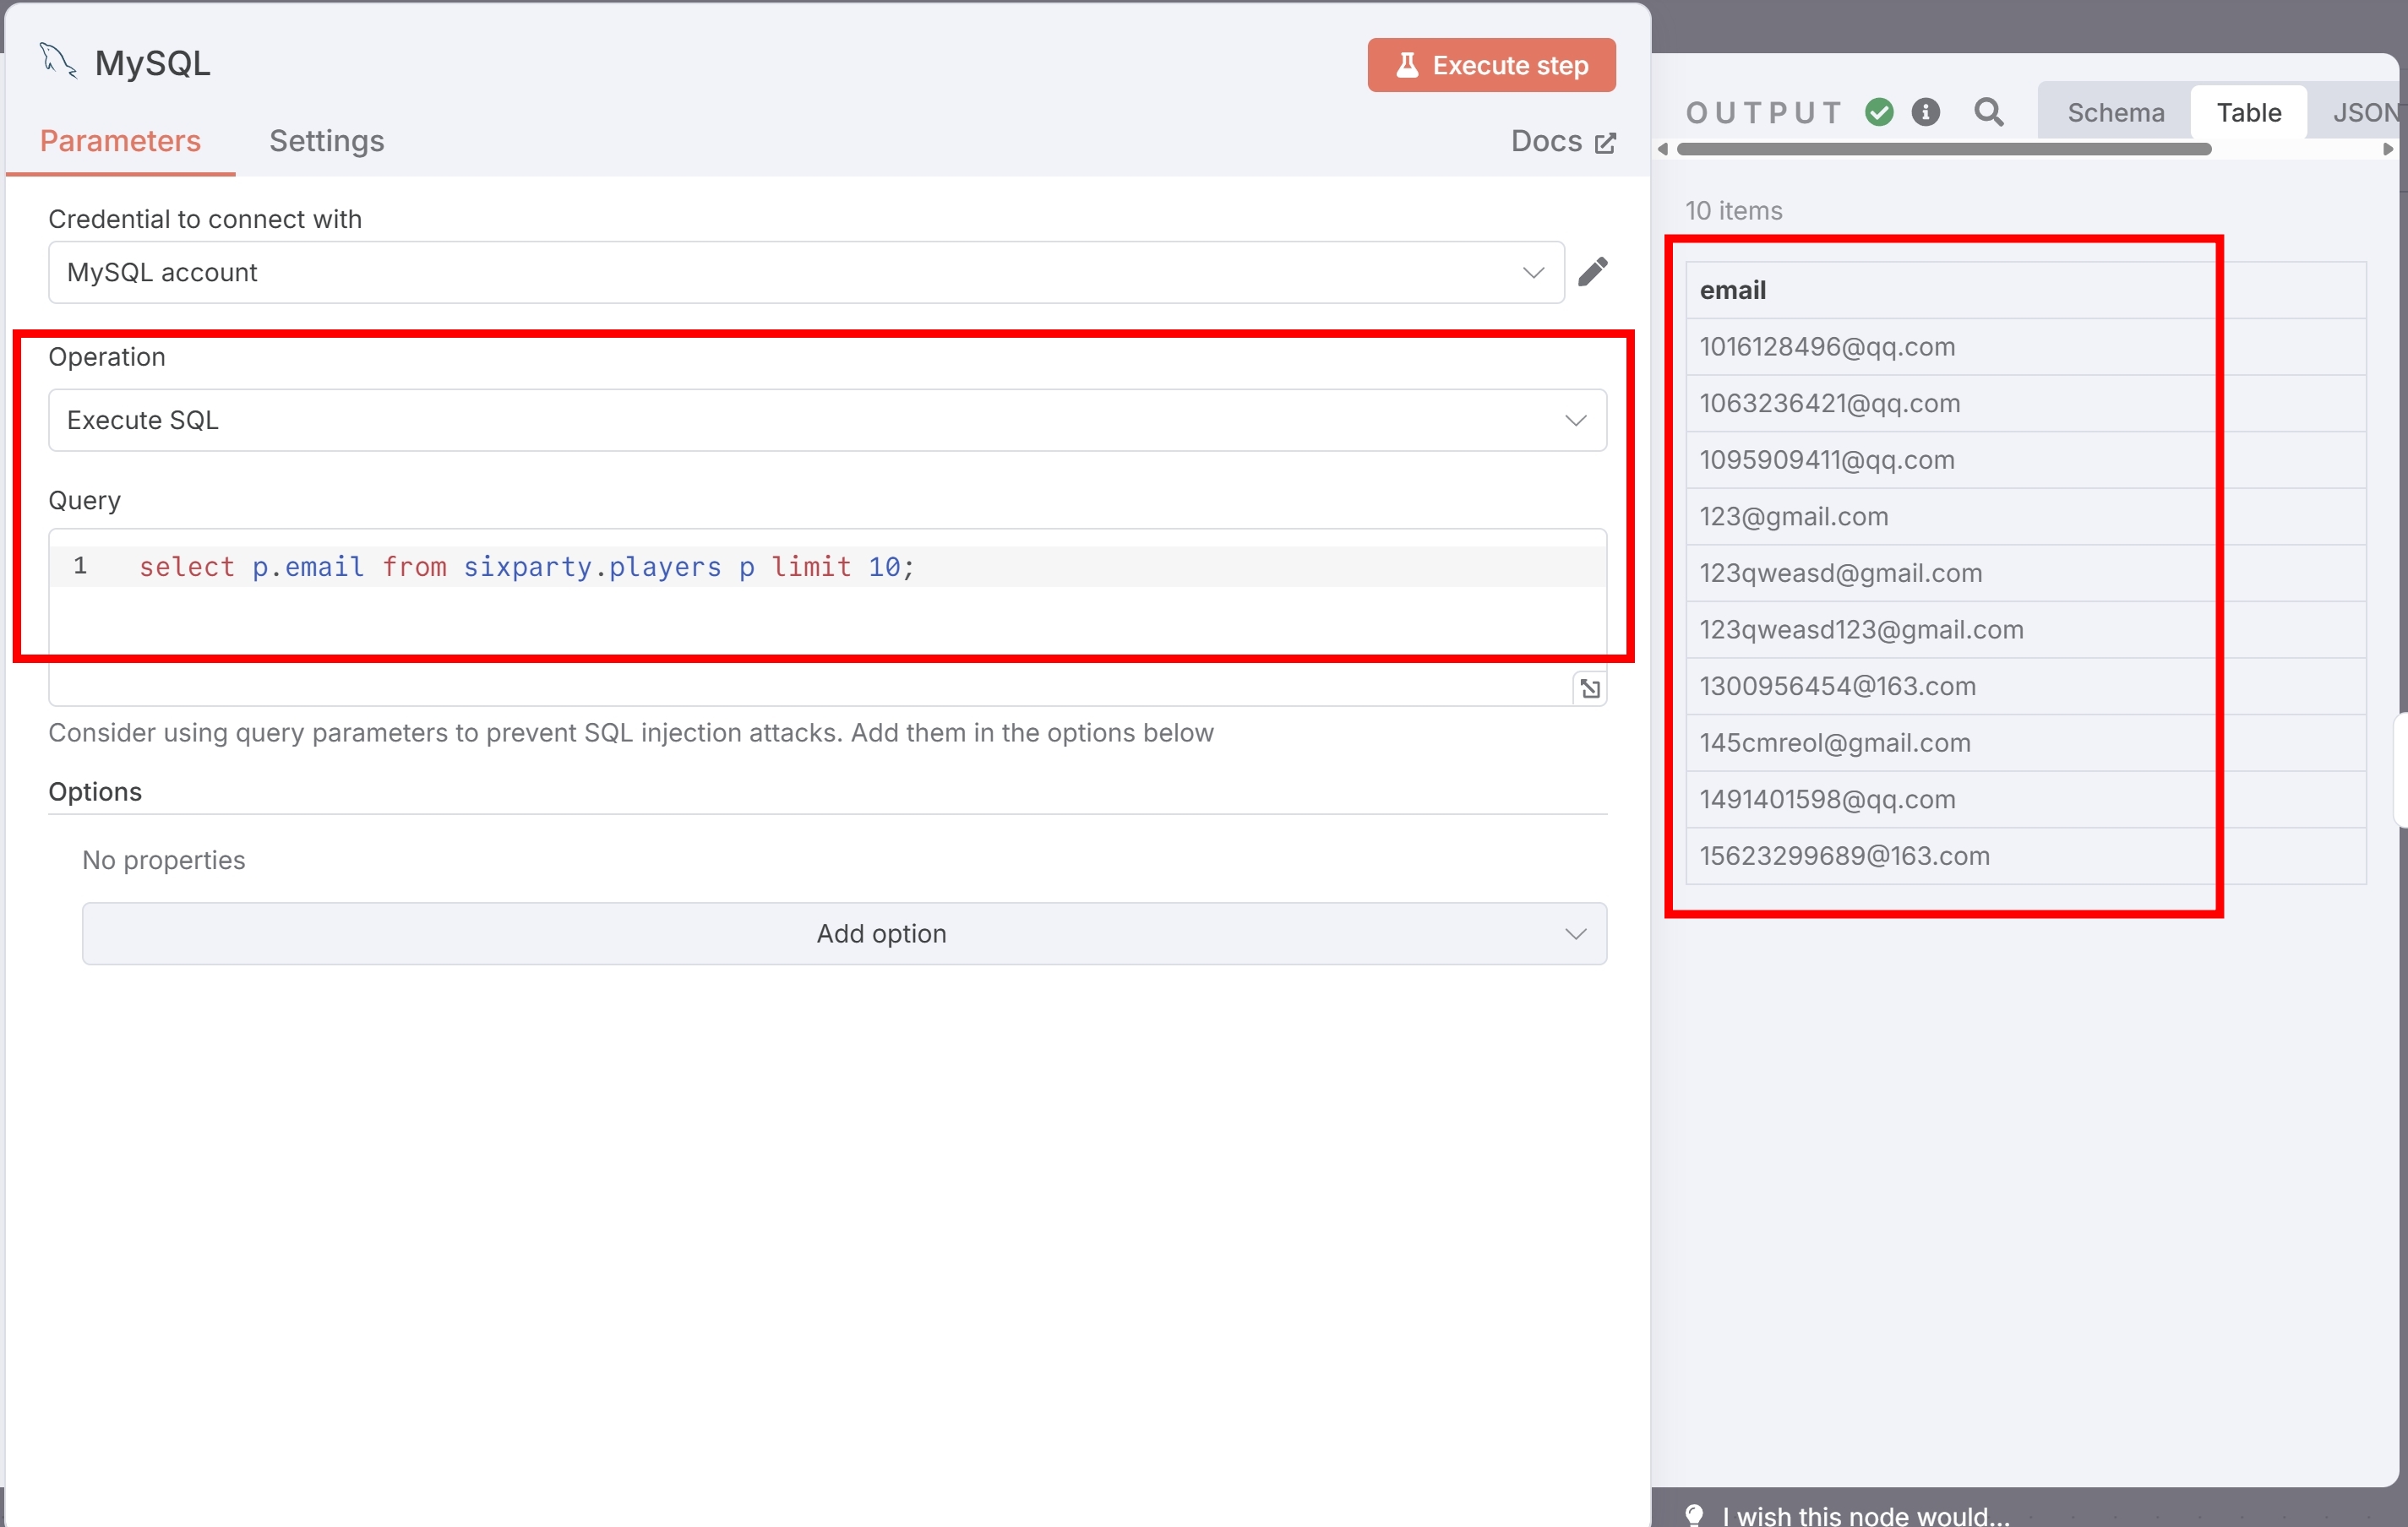
Task: Click the MySQL node title text
Action: (153, 63)
